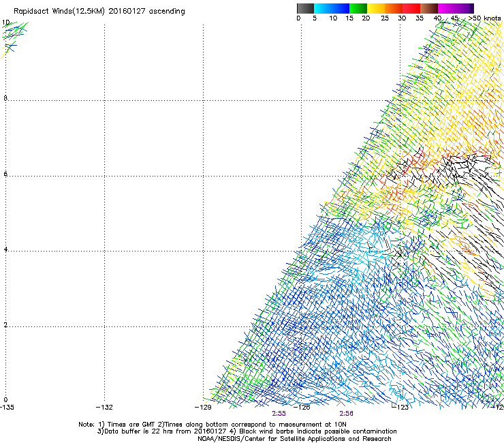504x443 pixels.
Task: Click the latitude label '2'
Action: pos(5,324)
